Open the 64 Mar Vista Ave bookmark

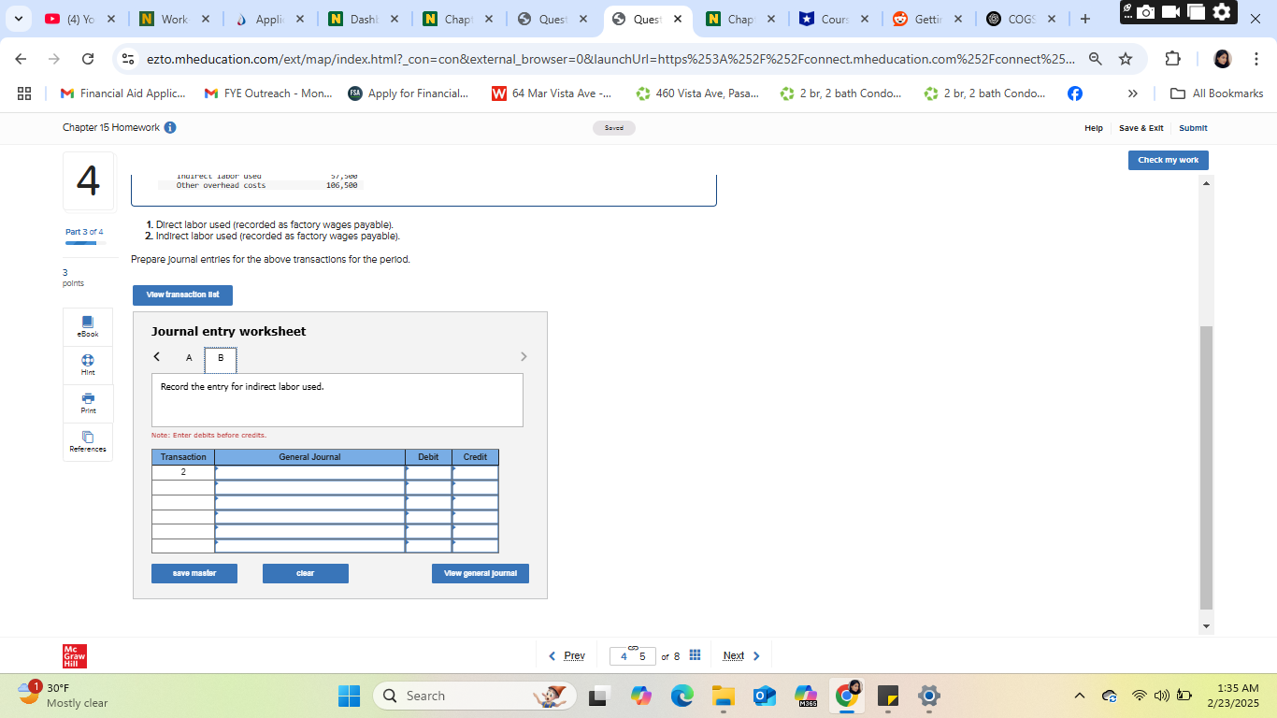point(552,93)
